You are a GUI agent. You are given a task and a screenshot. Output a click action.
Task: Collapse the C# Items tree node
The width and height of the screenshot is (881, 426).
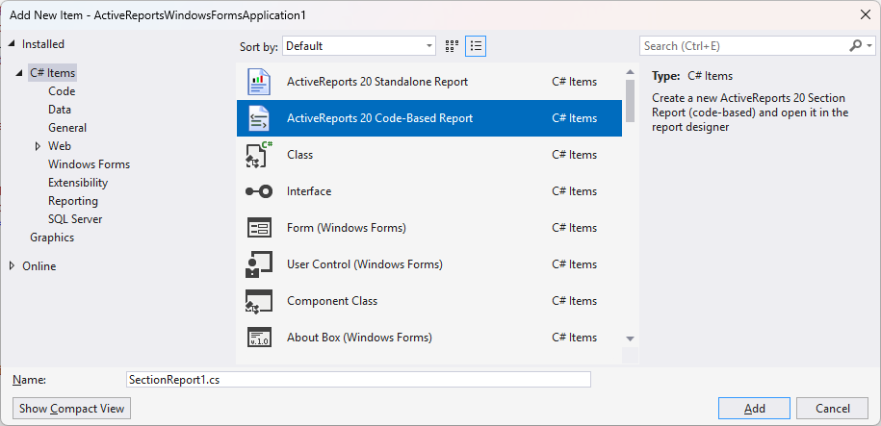(x=19, y=73)
